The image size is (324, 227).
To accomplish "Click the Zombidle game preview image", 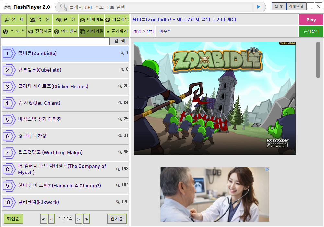I will [x=215, y=98].
